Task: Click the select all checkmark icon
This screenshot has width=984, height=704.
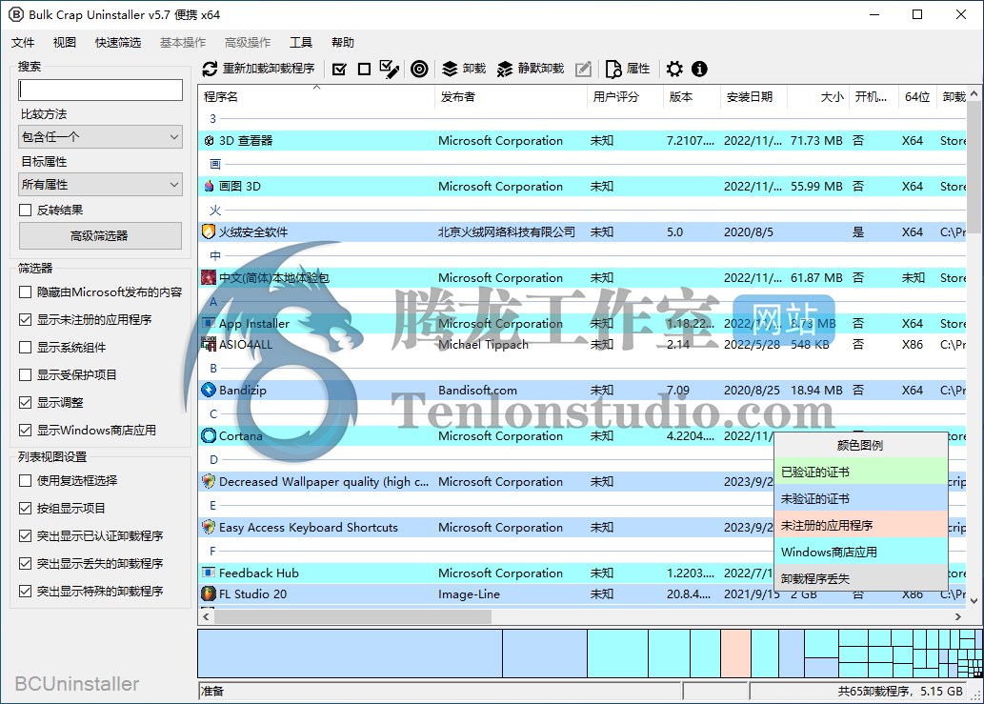Action: [x=339, y=69]
